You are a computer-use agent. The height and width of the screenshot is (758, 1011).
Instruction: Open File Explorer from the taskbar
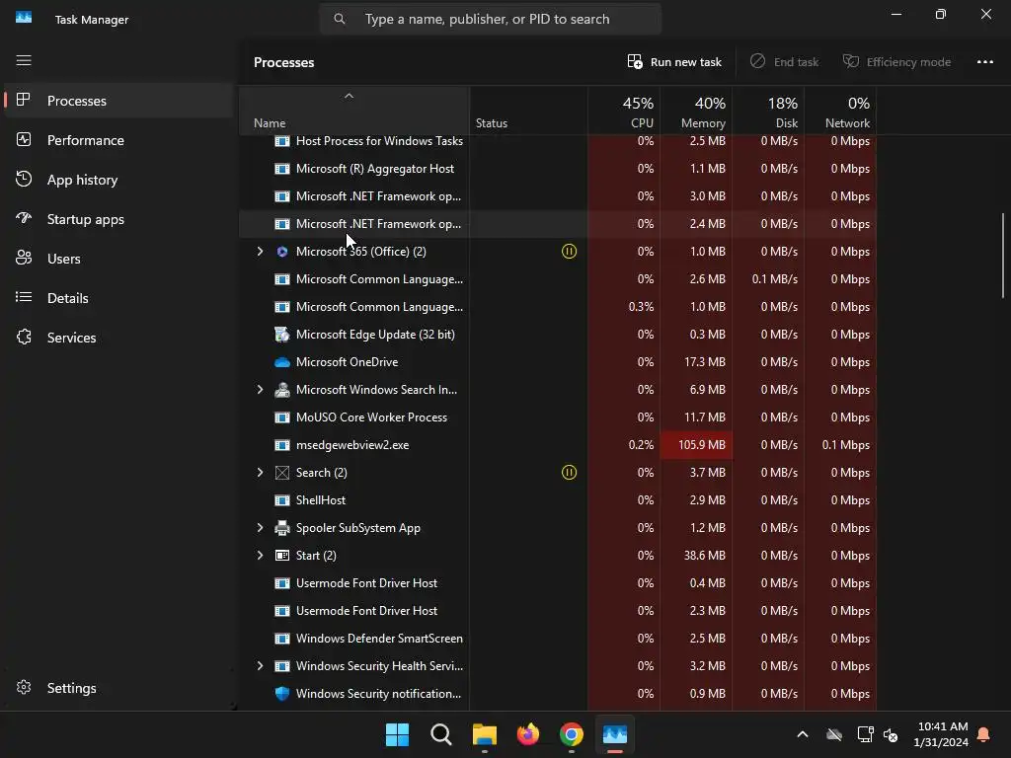coord(484,734)
